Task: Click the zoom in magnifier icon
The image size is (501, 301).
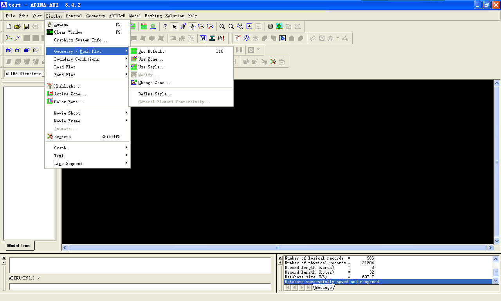Action: click(x=222, y=27)
